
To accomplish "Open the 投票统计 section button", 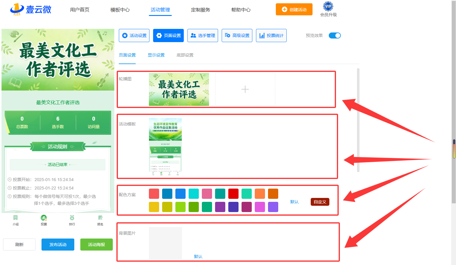I will [x=271, y=35].
